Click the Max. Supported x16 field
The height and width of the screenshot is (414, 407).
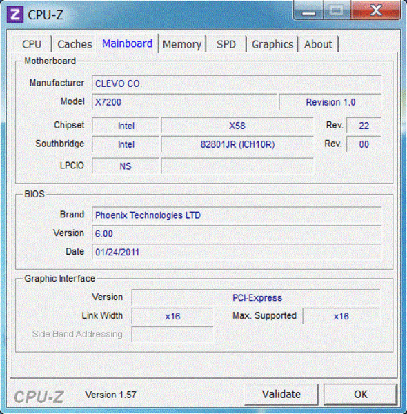point(341,316)
